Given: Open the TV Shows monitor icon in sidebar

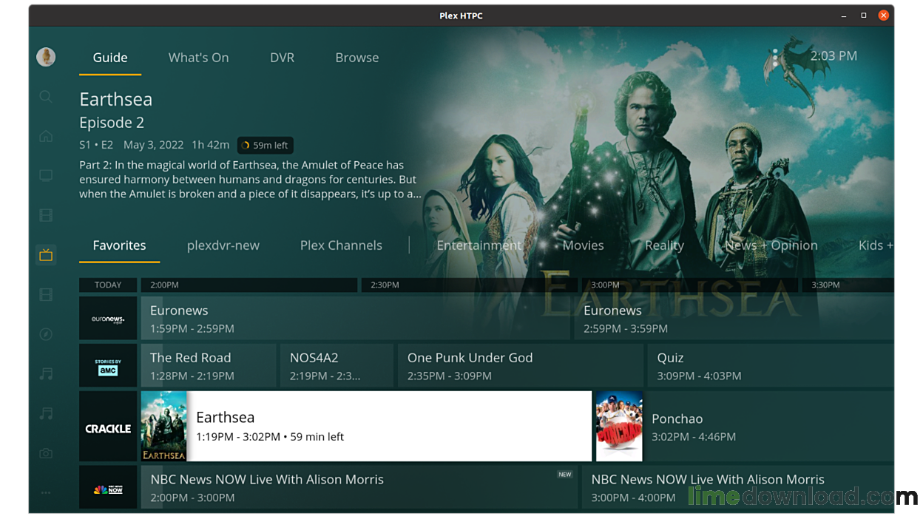Looking at the screenshot, I should tap(46, 175).
